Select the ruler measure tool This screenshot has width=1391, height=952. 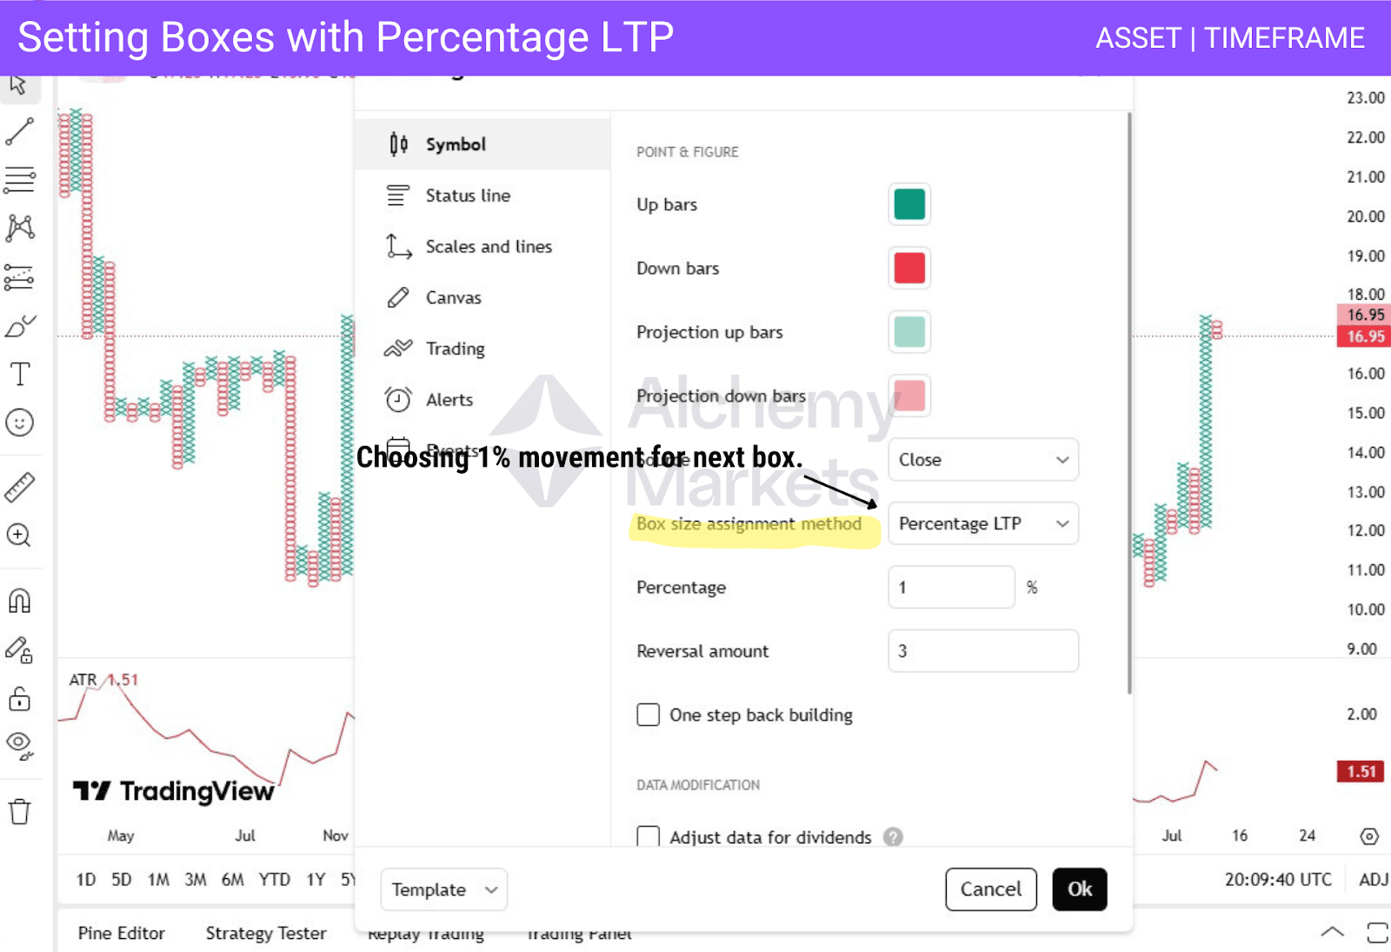(19, 488)
